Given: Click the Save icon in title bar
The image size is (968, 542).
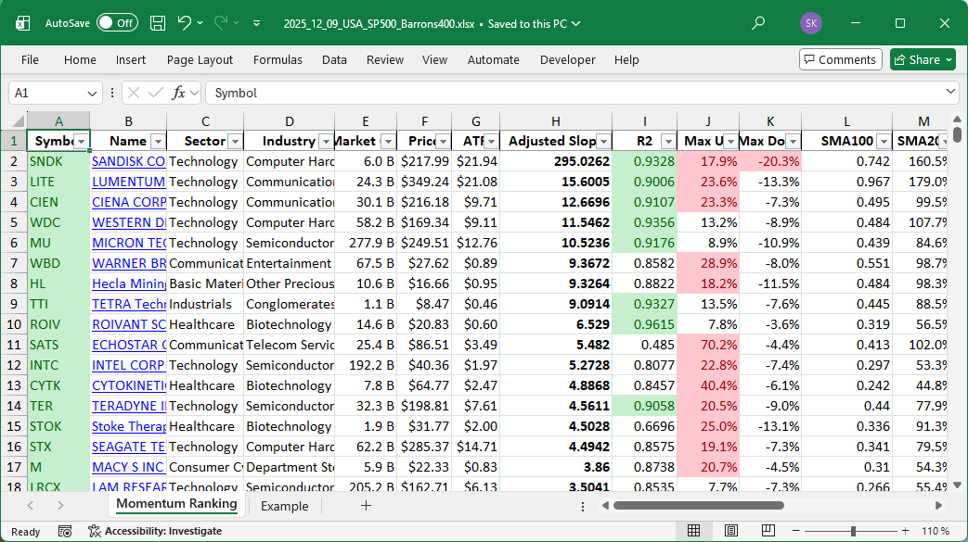Looking at the screenshot, I should pos(158,23).
